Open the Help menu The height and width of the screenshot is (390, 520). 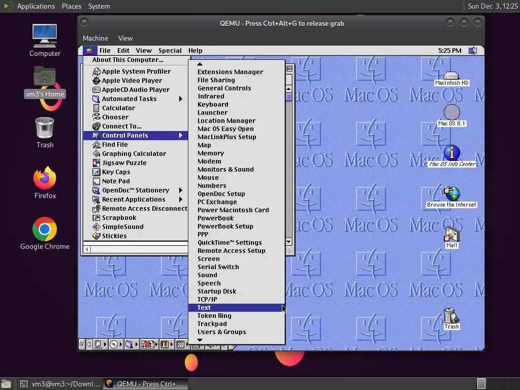tap(196, 50)
